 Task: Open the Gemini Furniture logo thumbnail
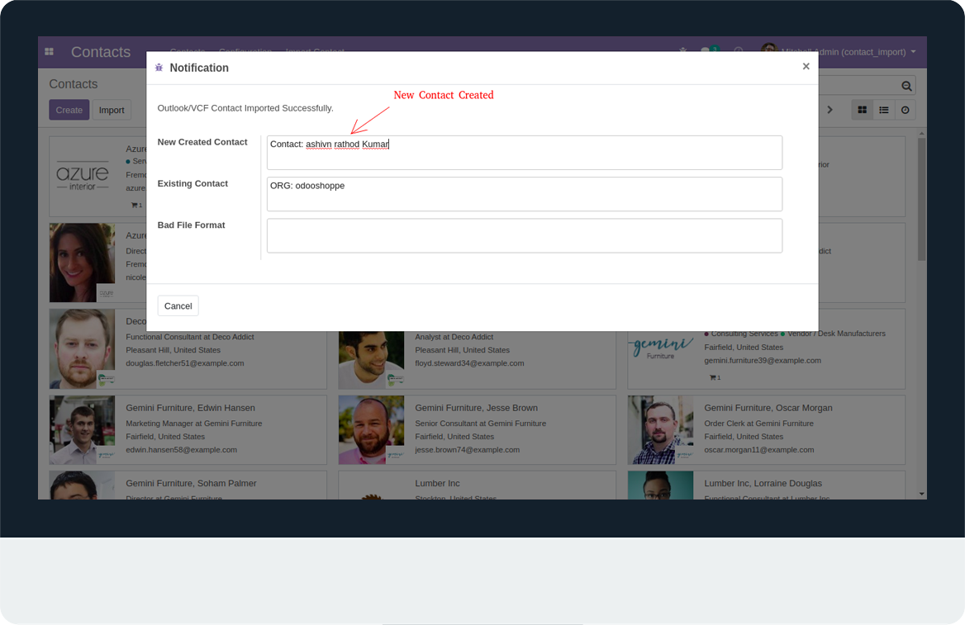660,348
